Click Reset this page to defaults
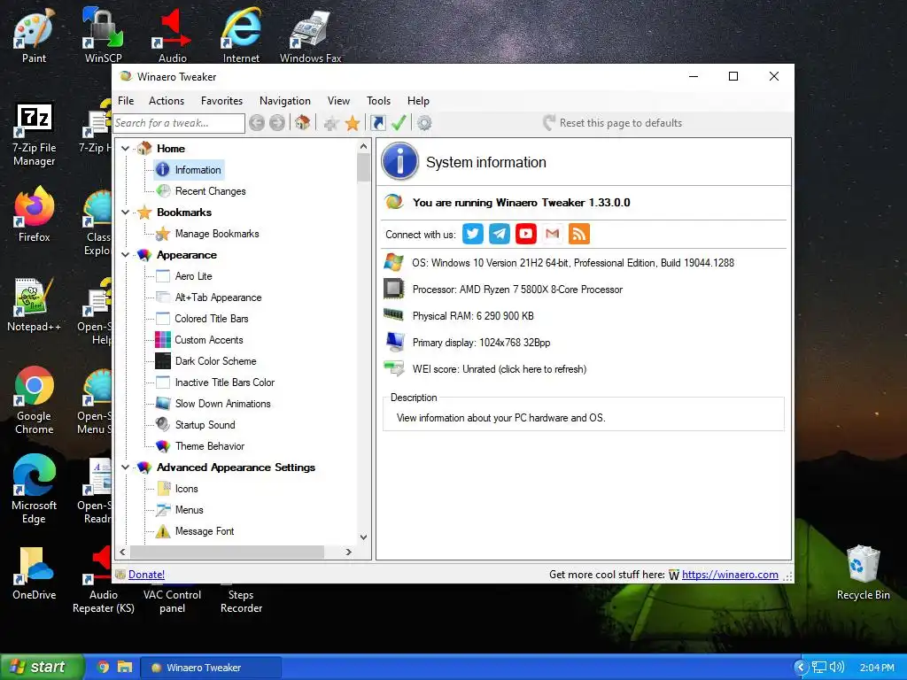Image resolution: width=907 pixels, height=680 pixels. point(613,122)
